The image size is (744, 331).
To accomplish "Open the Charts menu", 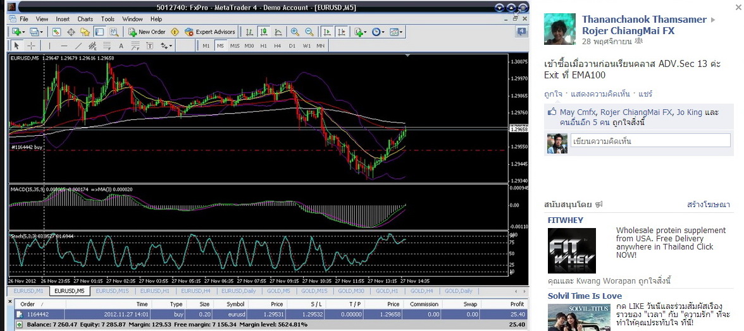I will 85,19.
